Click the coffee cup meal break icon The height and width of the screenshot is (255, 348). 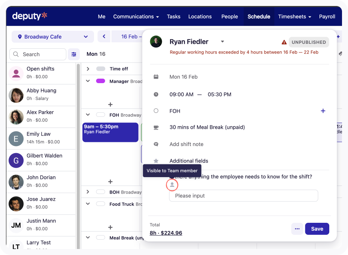click(x=156, y=127)
